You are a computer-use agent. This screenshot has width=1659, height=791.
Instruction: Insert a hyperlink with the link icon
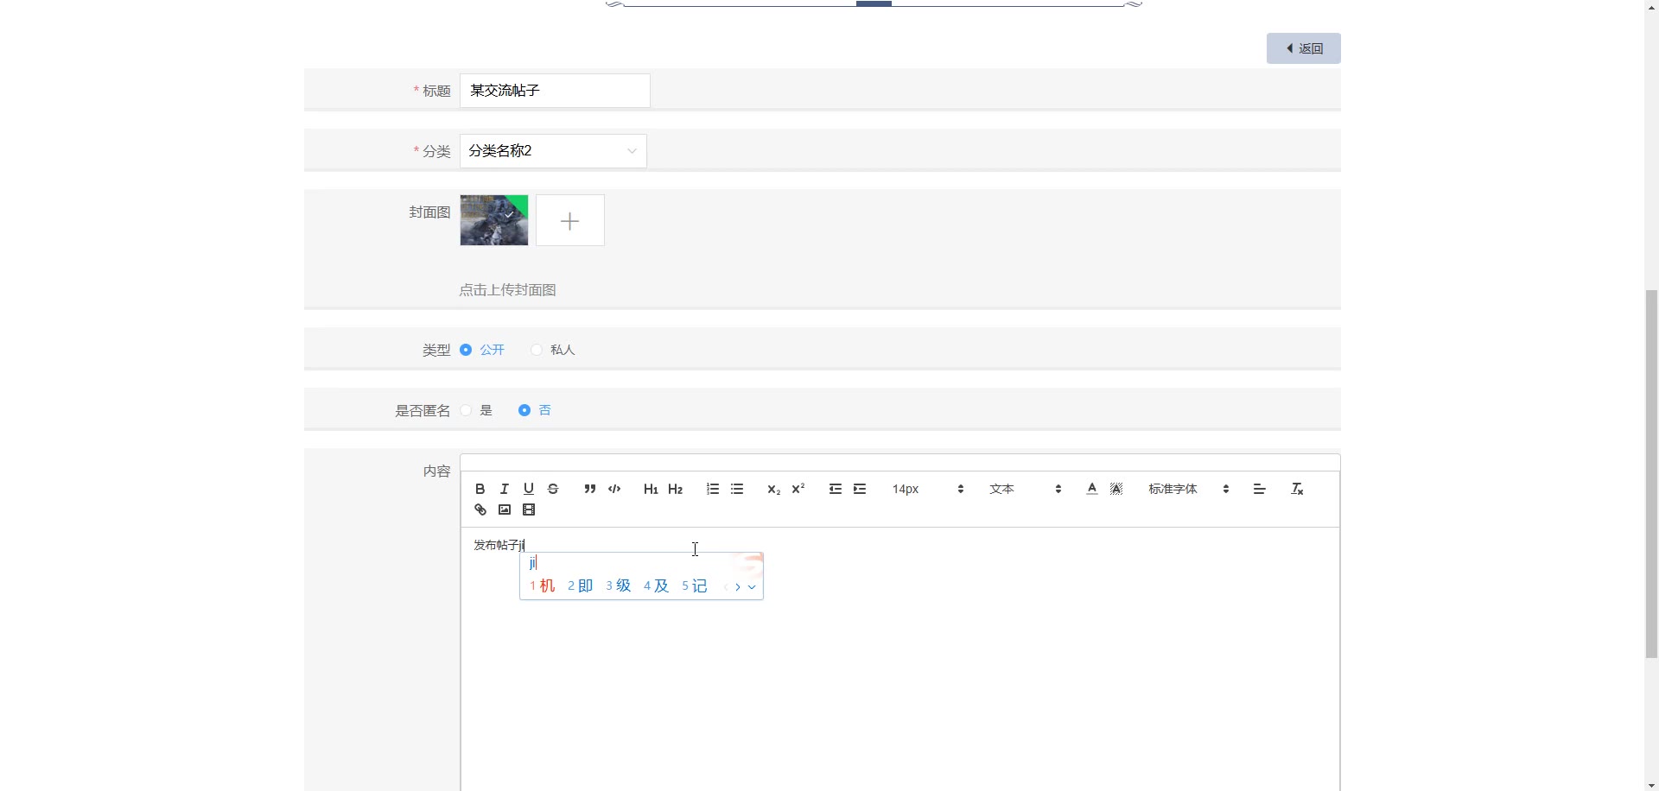[480, 509]
